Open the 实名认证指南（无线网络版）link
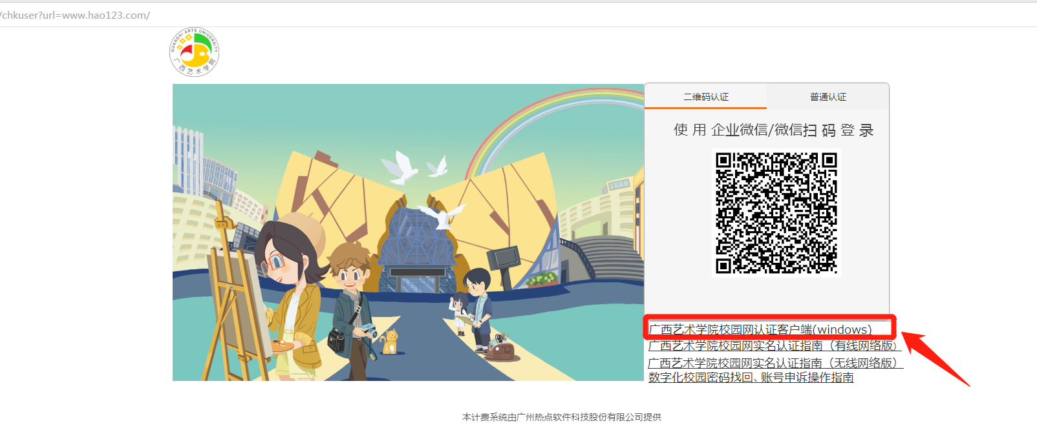 coord(775,364)
